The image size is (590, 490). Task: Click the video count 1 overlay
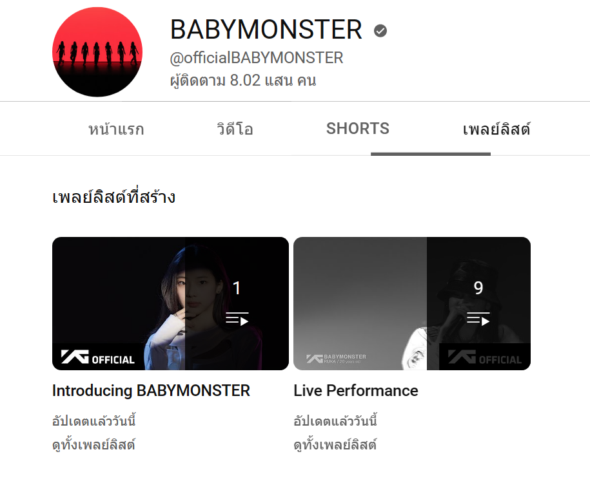[x=237, y=288]
